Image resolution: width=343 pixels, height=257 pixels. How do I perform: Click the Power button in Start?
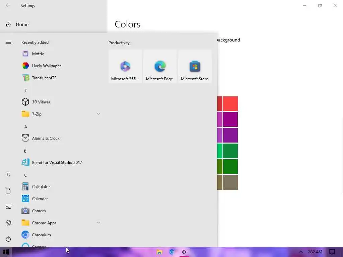8,239
